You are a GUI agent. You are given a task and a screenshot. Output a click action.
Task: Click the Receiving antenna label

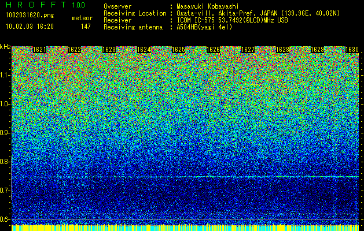click(133, 27)
